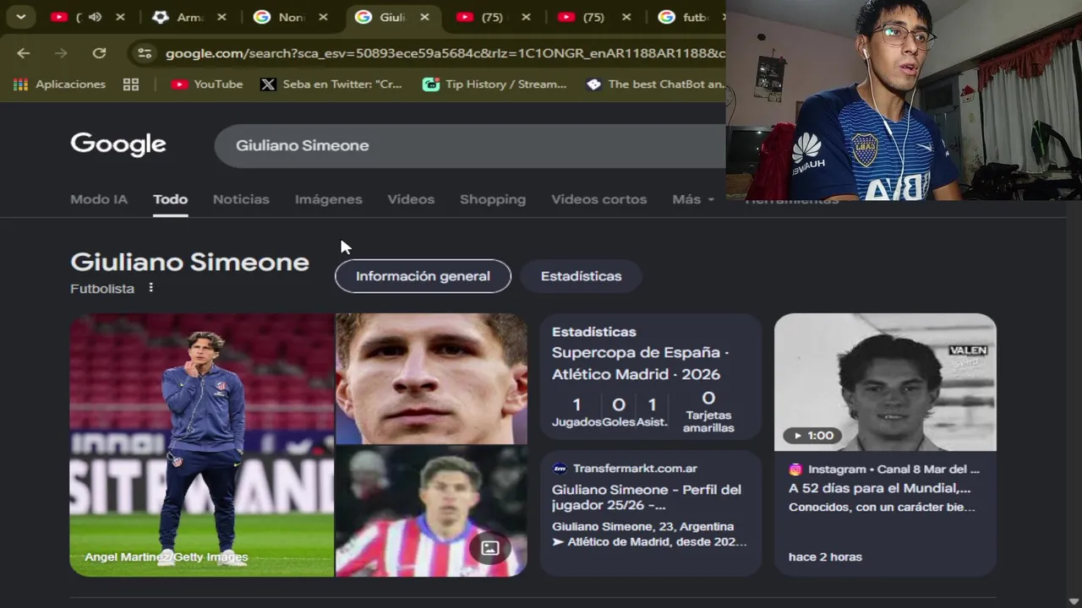
Task: Open the Seba en Twitter bookmark
Action: 331,84
